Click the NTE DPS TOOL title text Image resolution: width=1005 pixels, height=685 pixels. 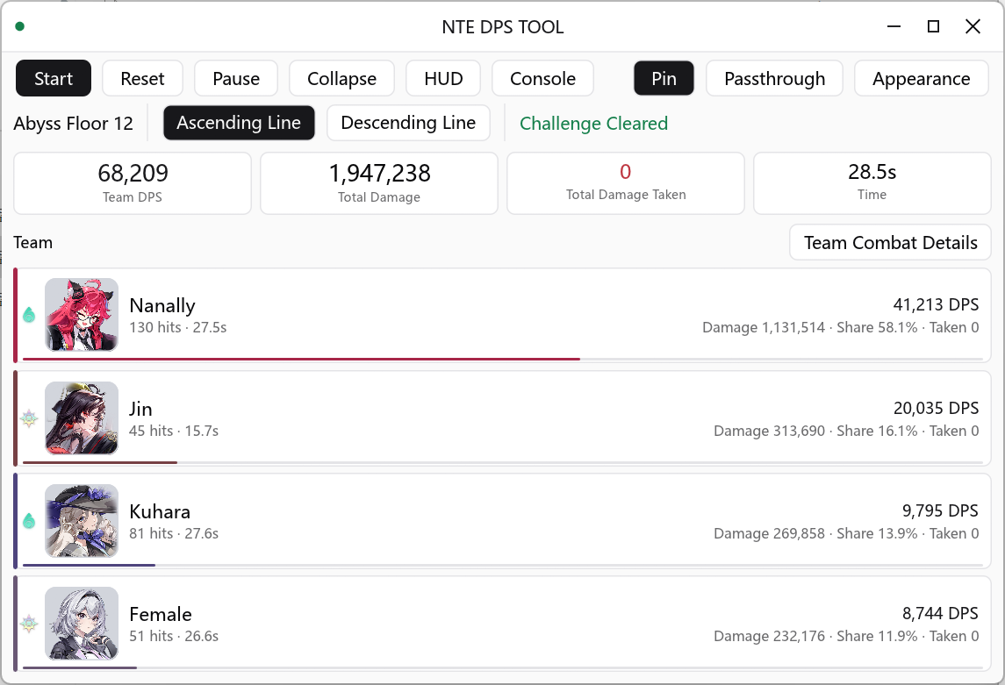pos(502,27)
